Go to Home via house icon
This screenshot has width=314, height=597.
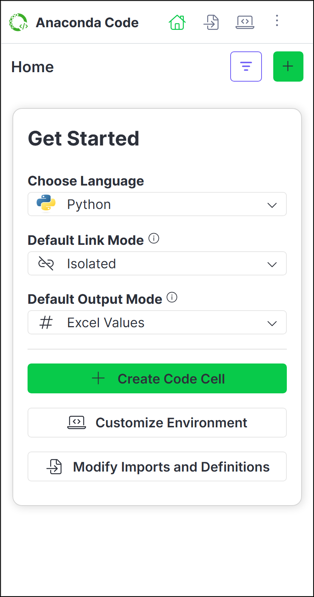coord(177,22)
